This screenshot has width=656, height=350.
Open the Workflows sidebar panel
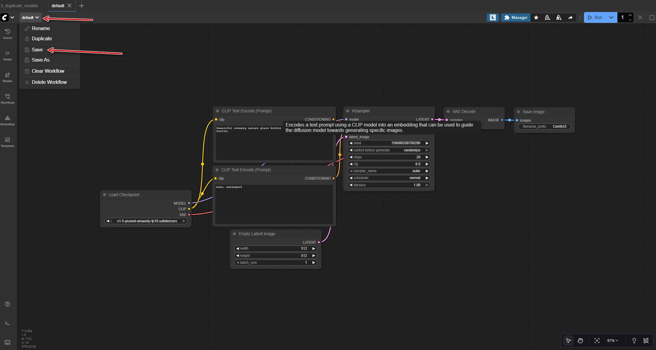tap(7, 99)
